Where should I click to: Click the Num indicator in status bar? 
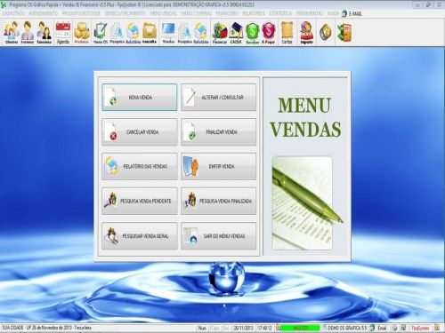(202, 328)
